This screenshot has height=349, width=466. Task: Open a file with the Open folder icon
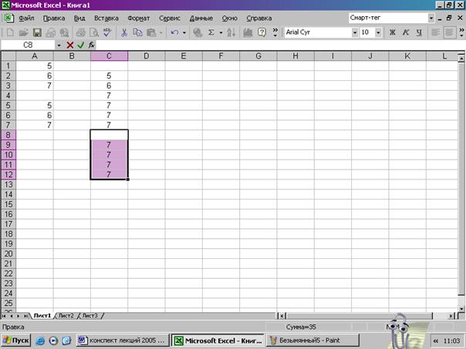click(x=24, y=32)
